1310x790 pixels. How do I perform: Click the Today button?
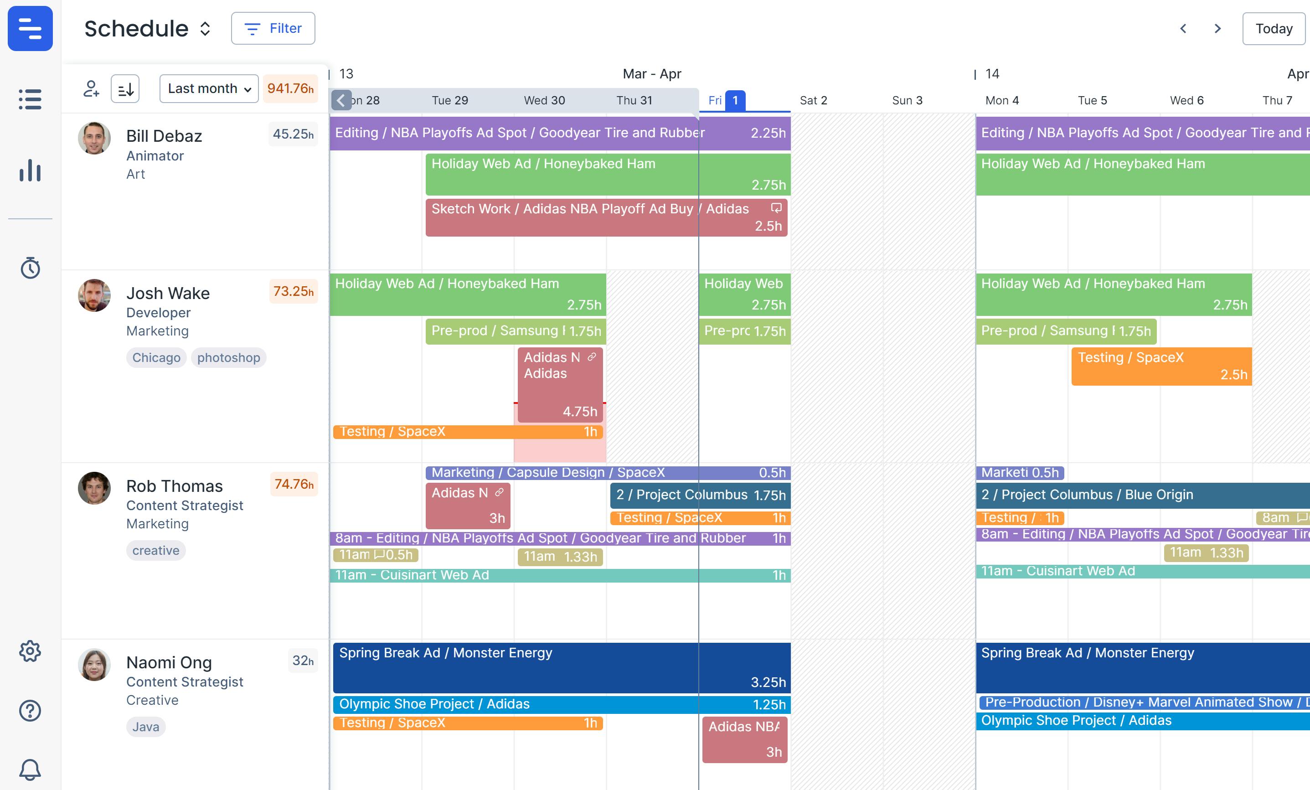pos(1274,29)
